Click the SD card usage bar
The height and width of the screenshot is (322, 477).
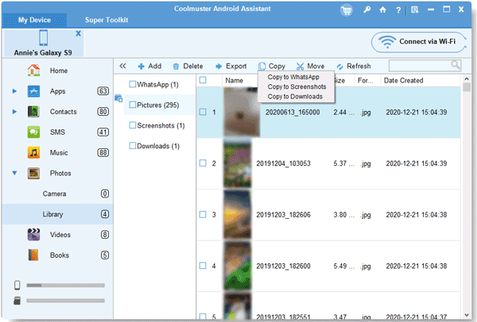(65, 301)
